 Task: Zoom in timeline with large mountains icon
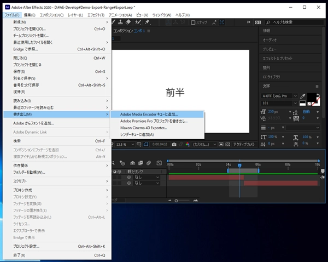pos(195,201)
